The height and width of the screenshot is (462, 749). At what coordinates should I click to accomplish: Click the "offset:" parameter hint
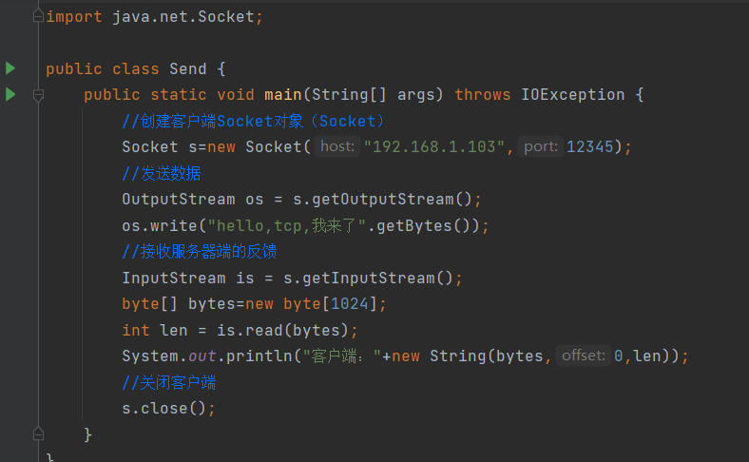tap(583, 356)
